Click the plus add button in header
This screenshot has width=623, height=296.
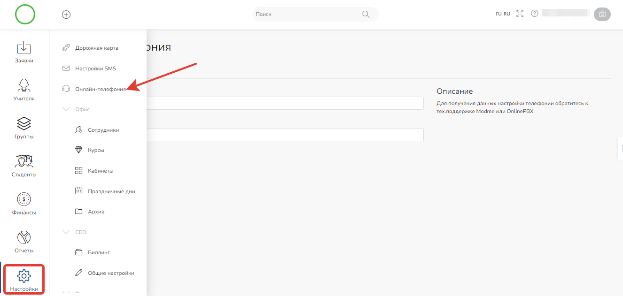66,14
